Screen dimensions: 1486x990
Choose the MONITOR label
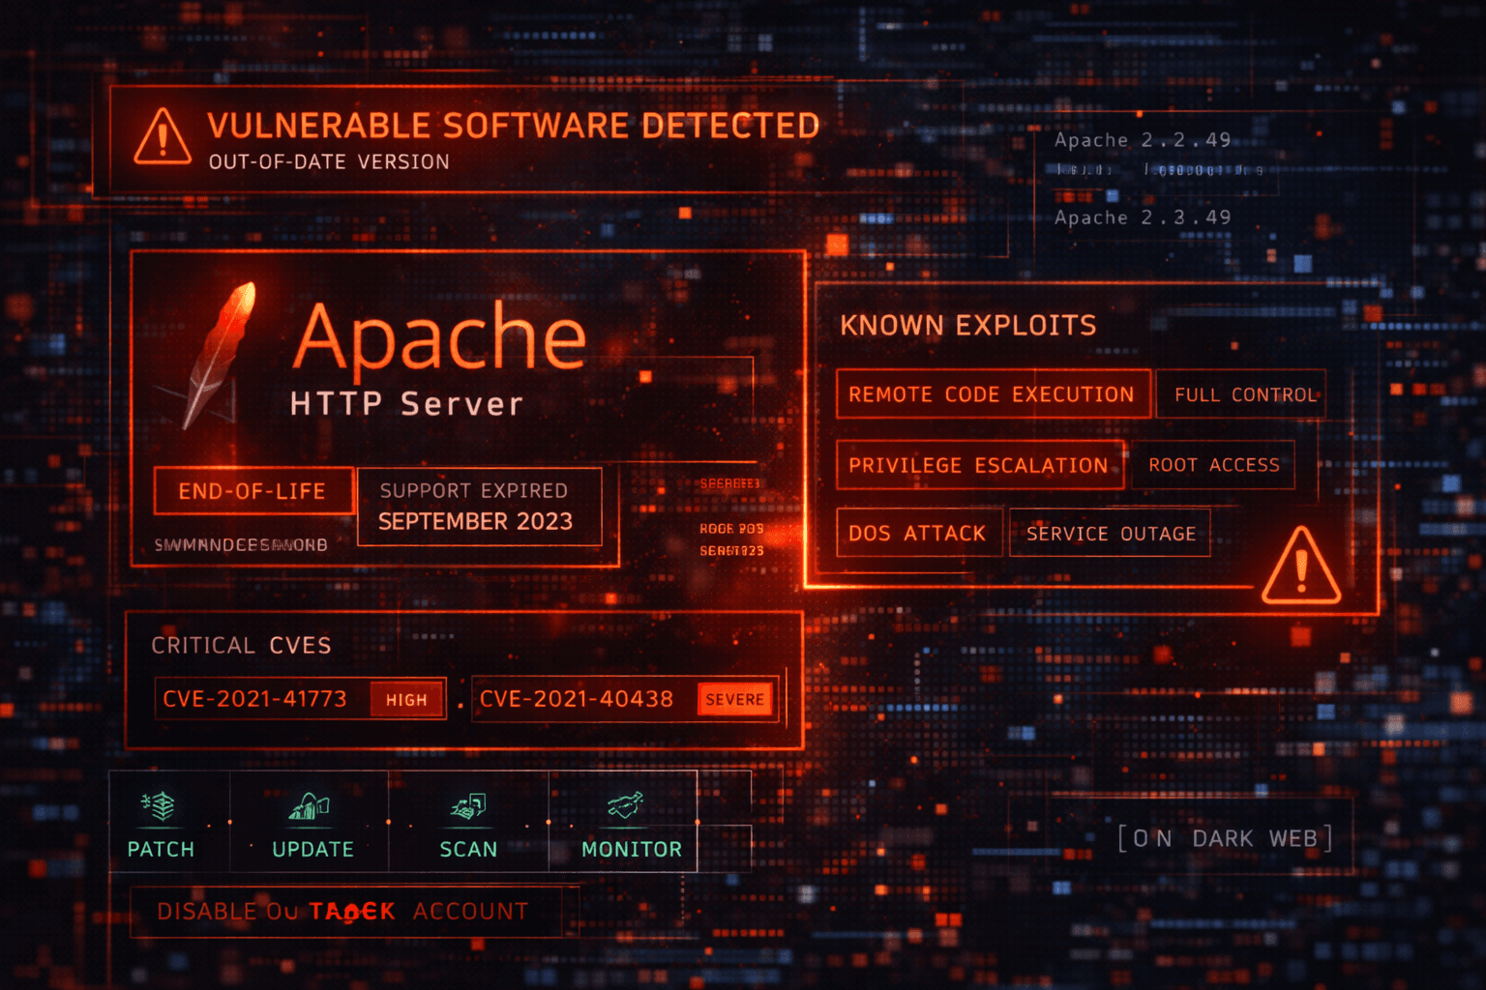(x=632, y=849)
